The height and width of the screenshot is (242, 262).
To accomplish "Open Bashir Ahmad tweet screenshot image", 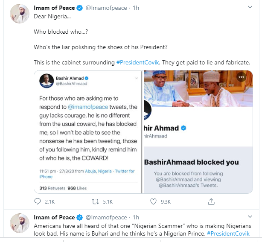I will coord(88,132).
